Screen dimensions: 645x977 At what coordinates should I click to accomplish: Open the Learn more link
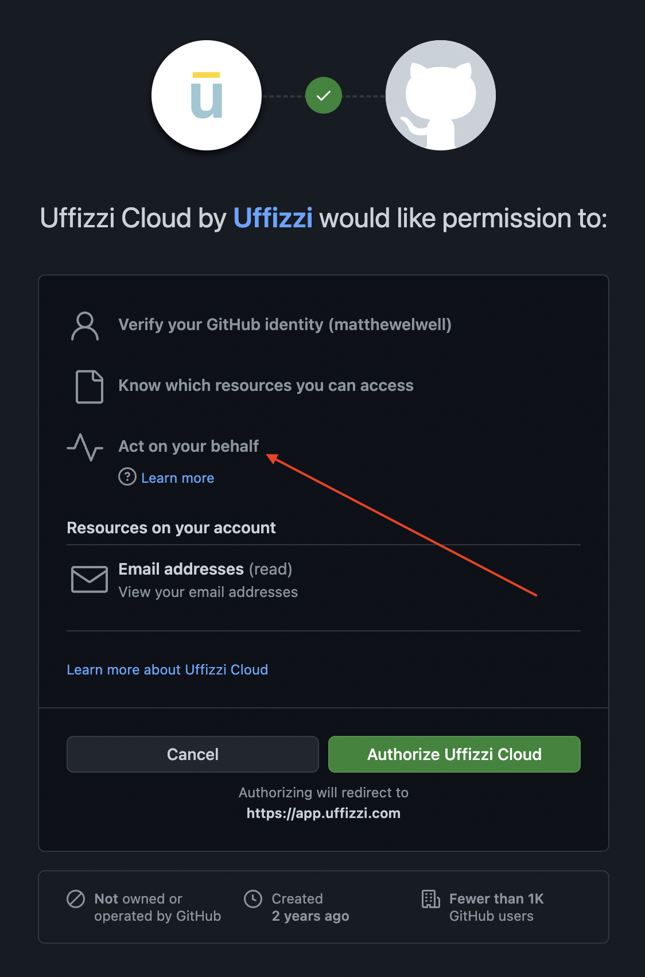[177, 478]
